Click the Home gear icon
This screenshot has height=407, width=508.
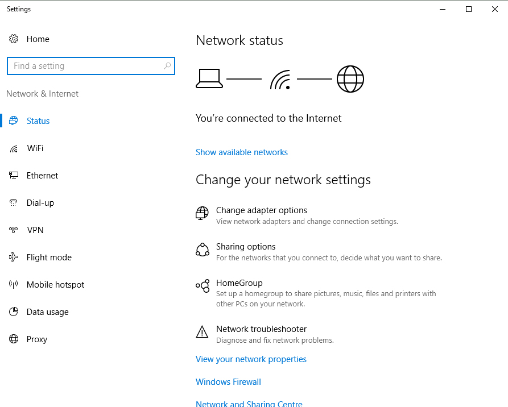(x=14, y=39)
